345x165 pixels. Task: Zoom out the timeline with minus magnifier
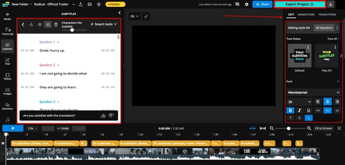[x=272, y=128]
